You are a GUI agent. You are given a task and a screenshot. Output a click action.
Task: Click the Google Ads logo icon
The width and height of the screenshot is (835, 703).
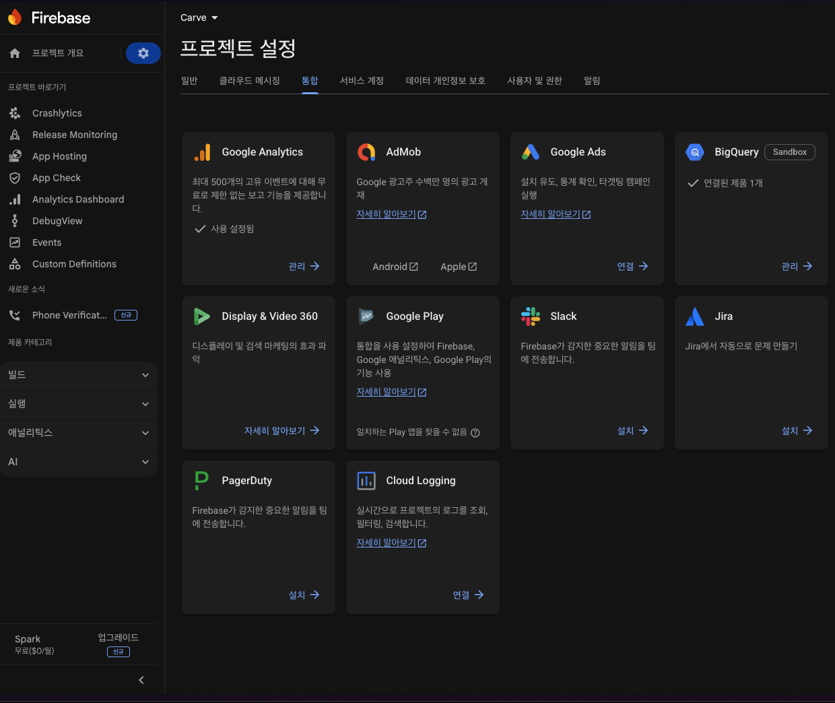pyautogui.click(x=531, y=152)
